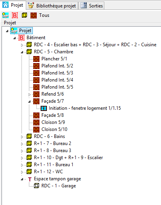The width and height of the screenshot is (161, 205).
Task: Click the wall icon next to Plancher 5/1
Action: pyautogui.click(x=36, y=59)
